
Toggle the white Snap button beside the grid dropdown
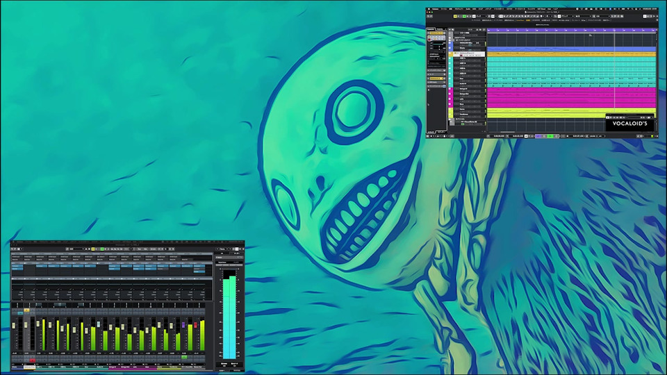coord(559,16)
